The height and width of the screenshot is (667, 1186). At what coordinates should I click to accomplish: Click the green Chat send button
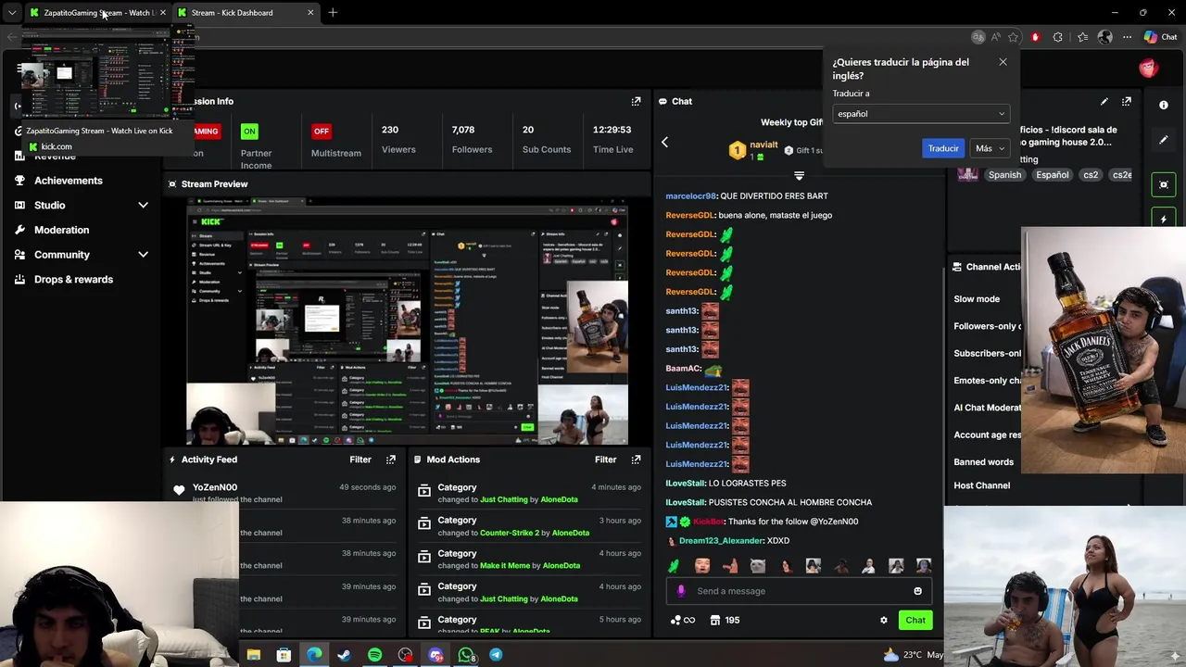point(915,620)
